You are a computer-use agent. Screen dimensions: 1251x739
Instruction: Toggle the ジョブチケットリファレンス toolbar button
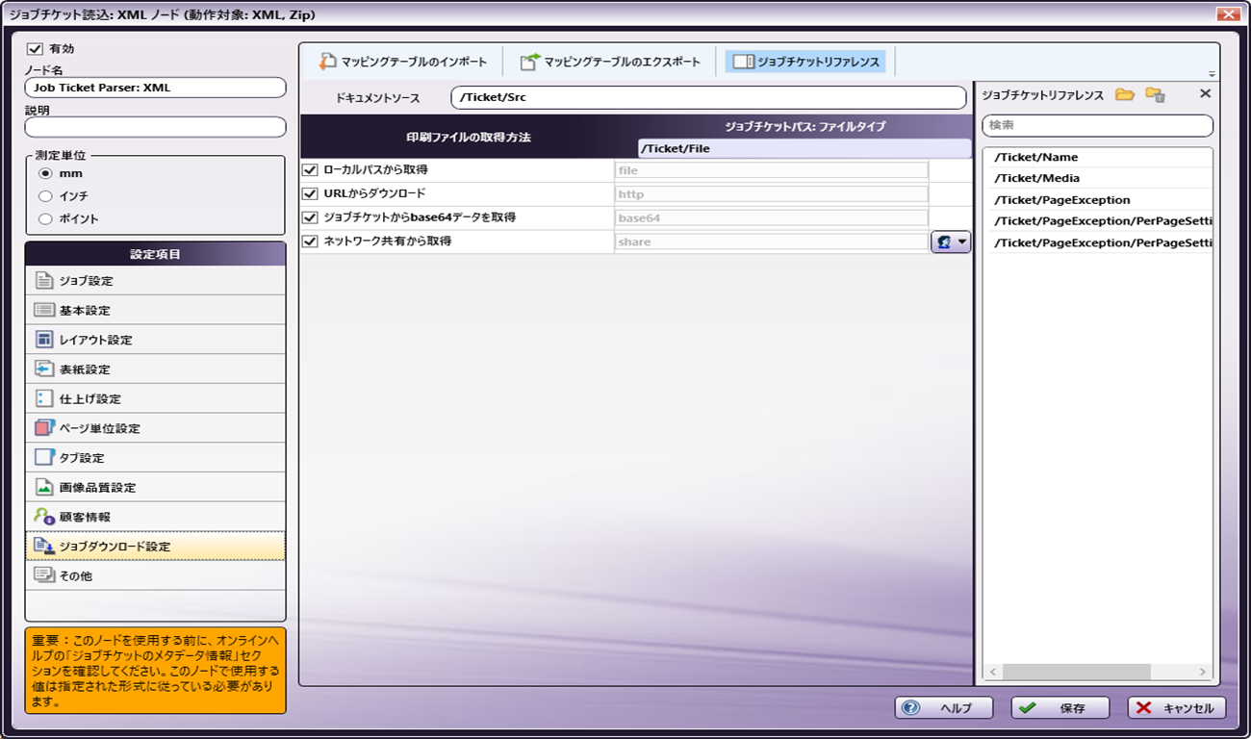805,62
